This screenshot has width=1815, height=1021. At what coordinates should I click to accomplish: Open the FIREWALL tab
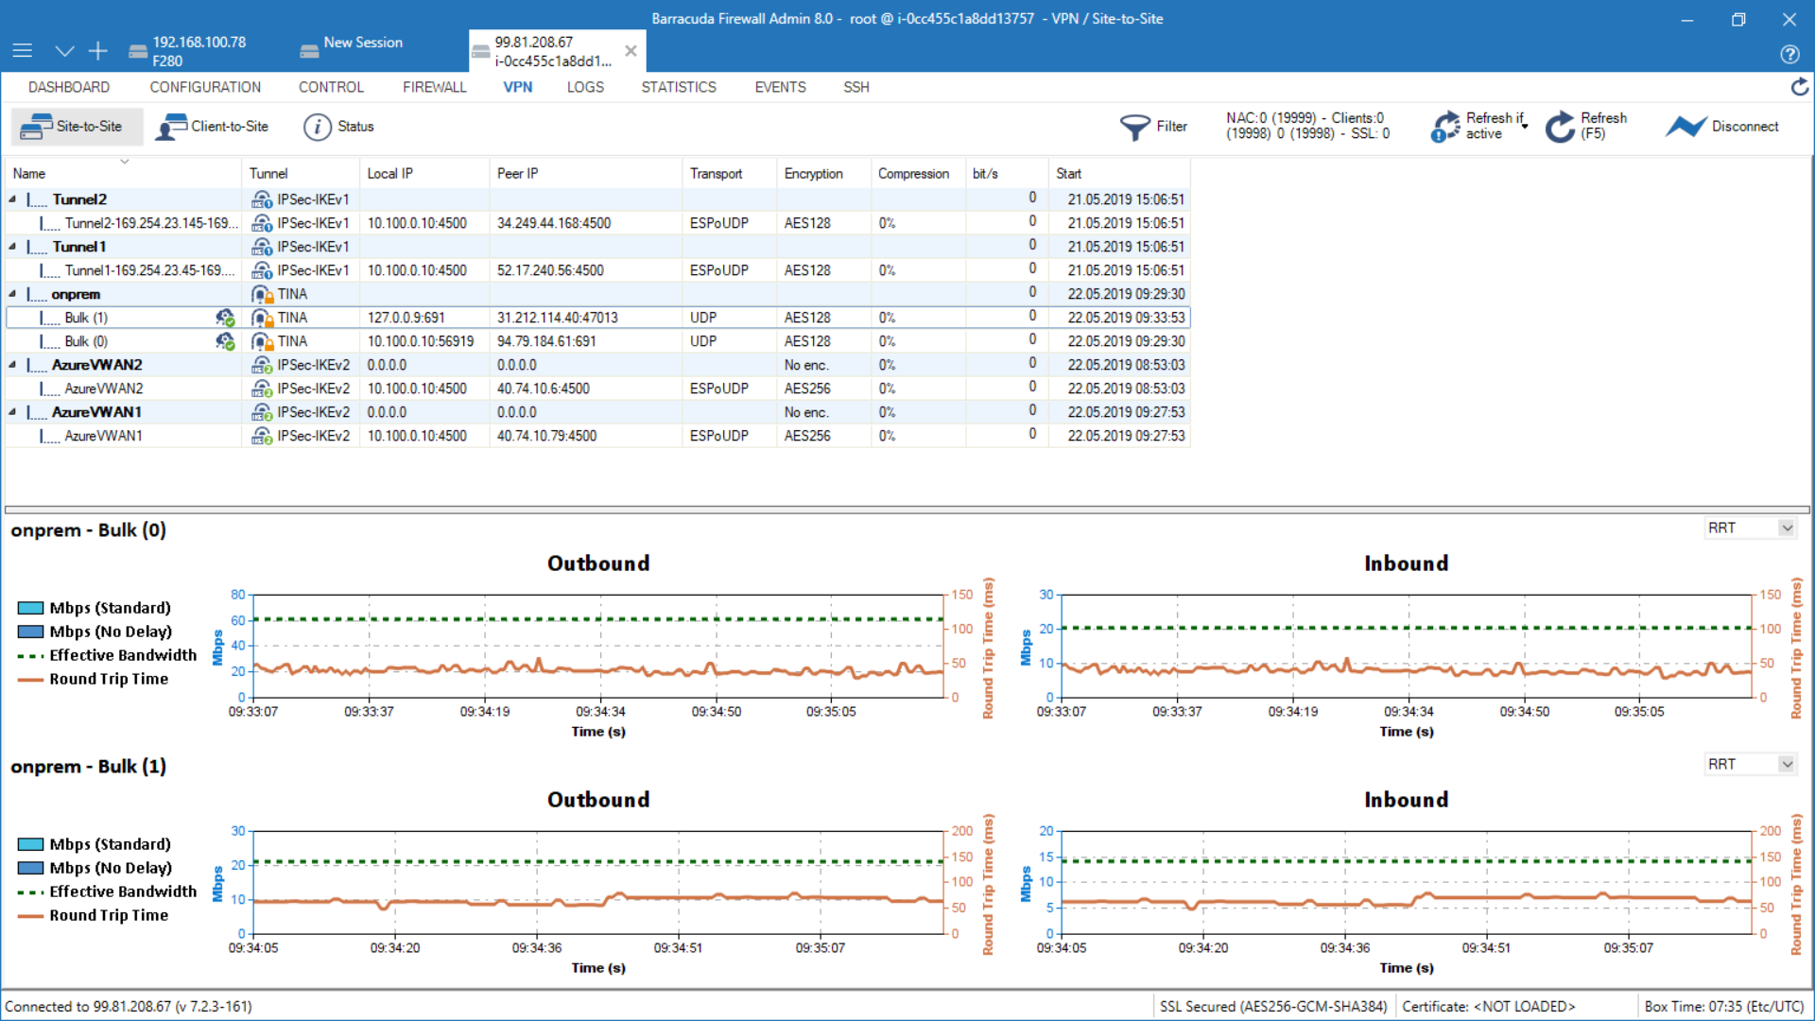435,87
